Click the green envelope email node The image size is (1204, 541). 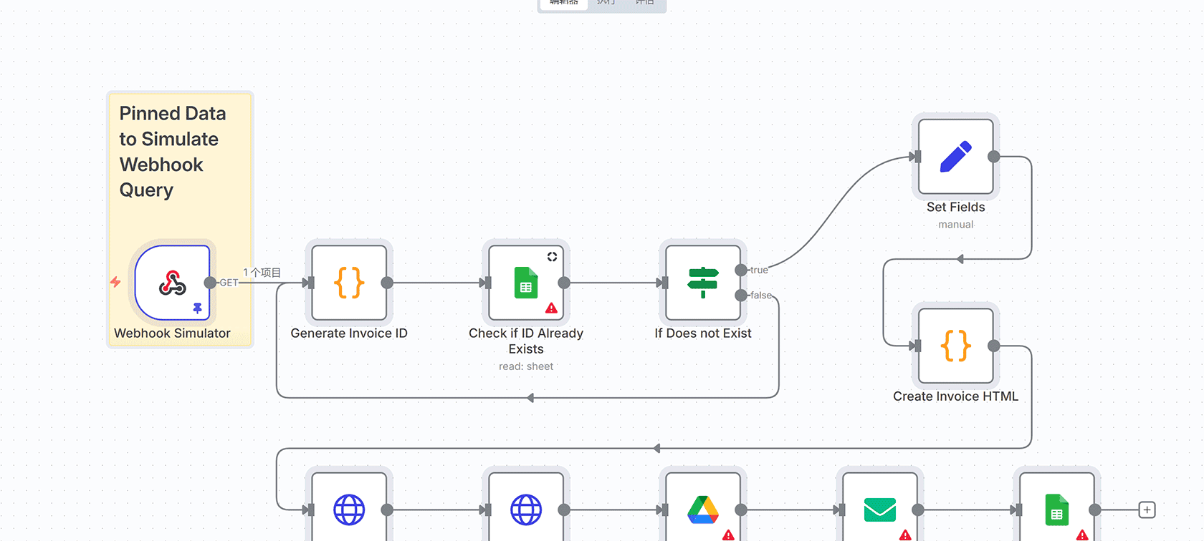[x=880, y=510]
